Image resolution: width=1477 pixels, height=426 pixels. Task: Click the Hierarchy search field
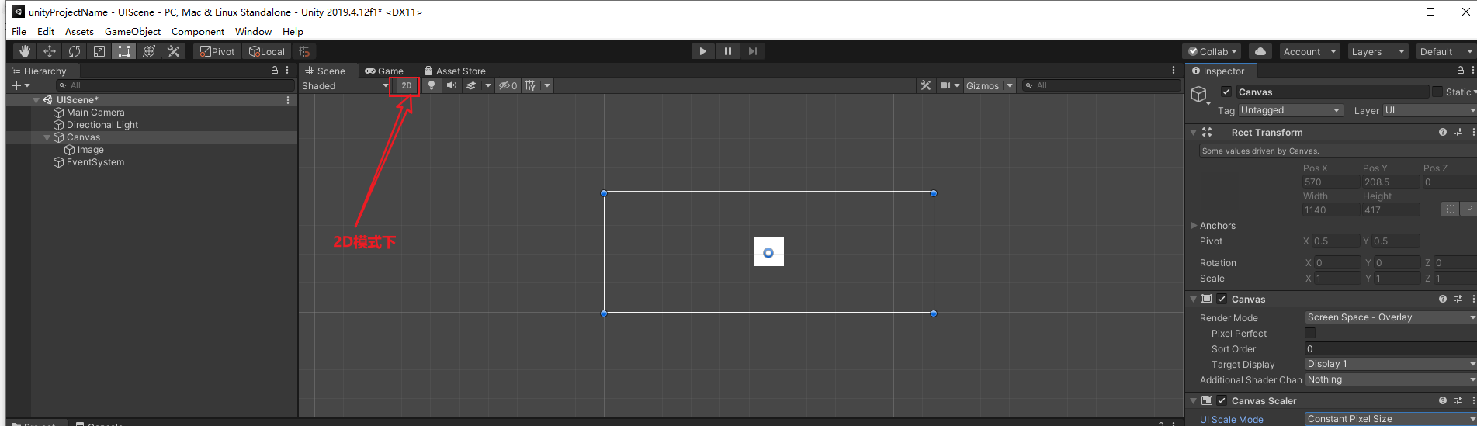tap(175, 85)
